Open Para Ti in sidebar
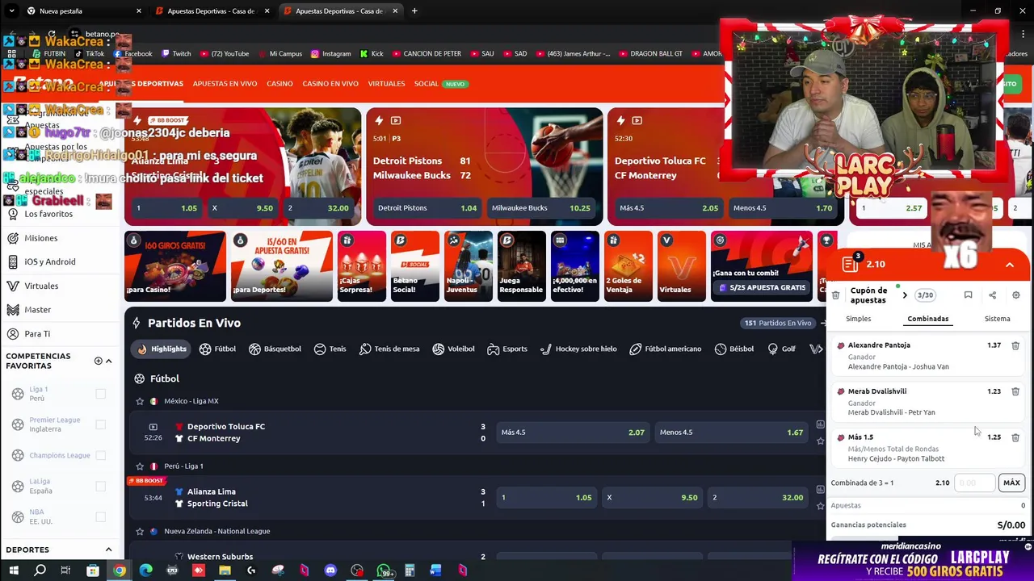The height and width of the screenshot is (581, 1034). [37, 334]
